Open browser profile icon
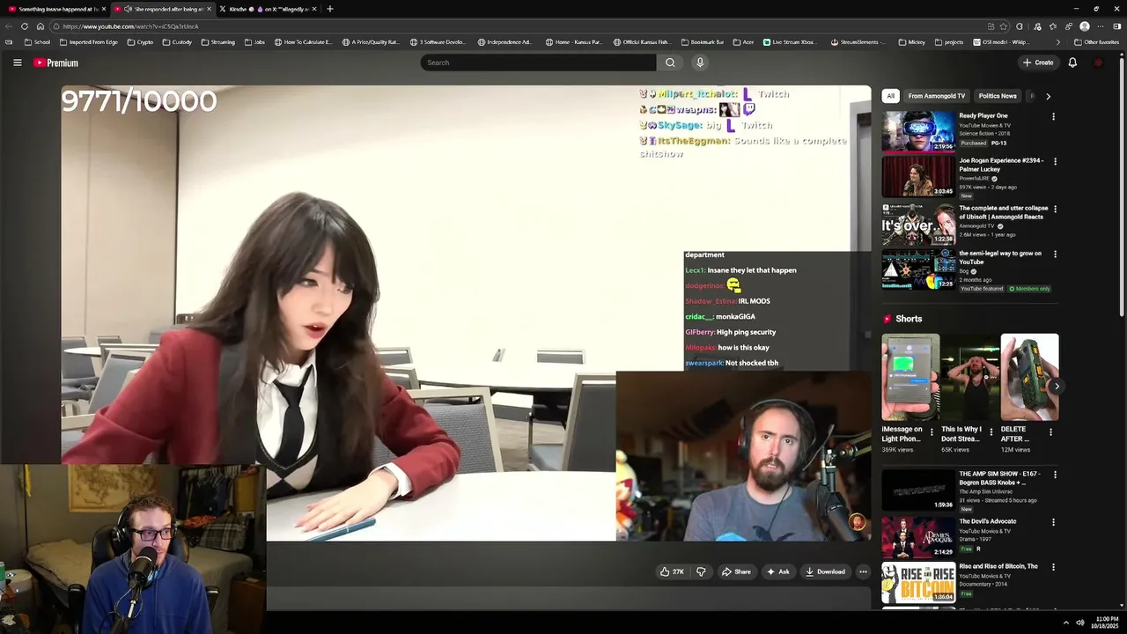 tap(1085, 26)
